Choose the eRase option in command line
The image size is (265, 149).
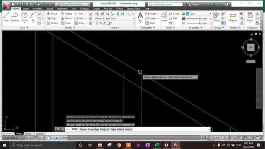[120, 130]
